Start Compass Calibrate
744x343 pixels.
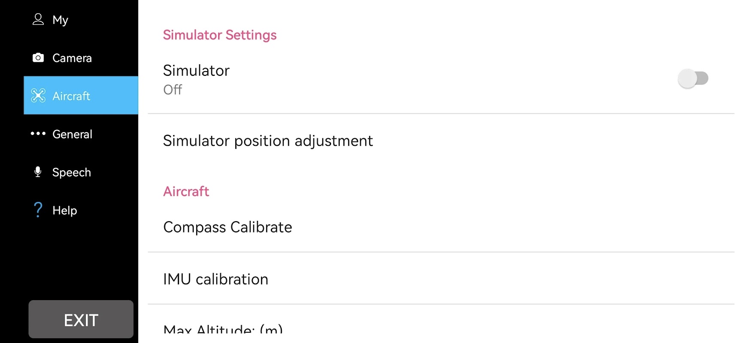pos(228,227)
